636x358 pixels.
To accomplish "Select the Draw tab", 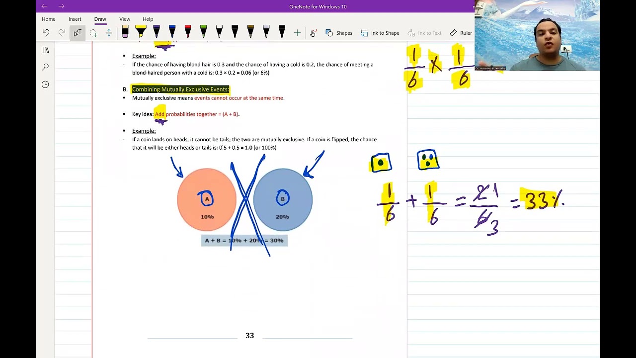I will click(x=100, y=19).
